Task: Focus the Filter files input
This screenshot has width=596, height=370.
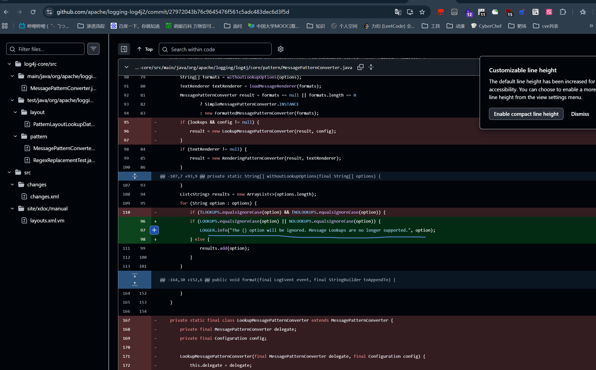Action: [45, 49]
